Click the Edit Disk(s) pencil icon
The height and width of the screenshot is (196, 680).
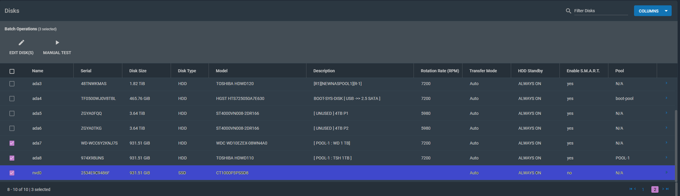(21, 43)
